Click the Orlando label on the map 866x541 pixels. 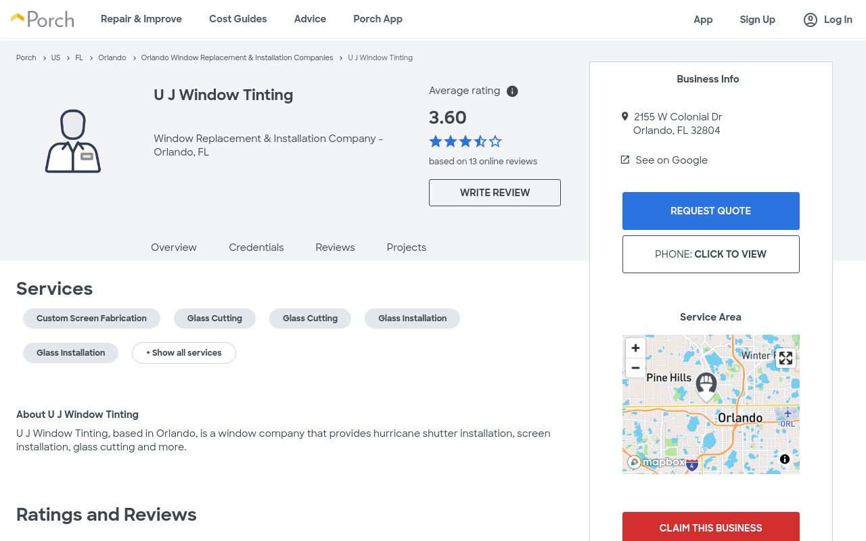(x=740, y=418)
